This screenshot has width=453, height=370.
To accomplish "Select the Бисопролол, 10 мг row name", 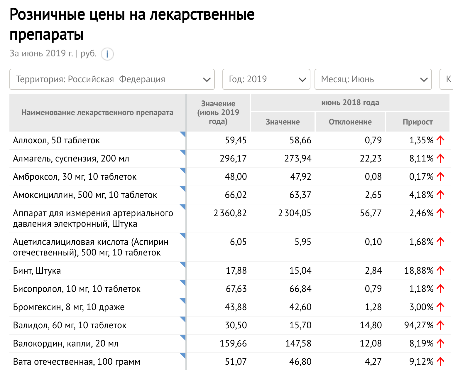I will [x=77, y=289].
